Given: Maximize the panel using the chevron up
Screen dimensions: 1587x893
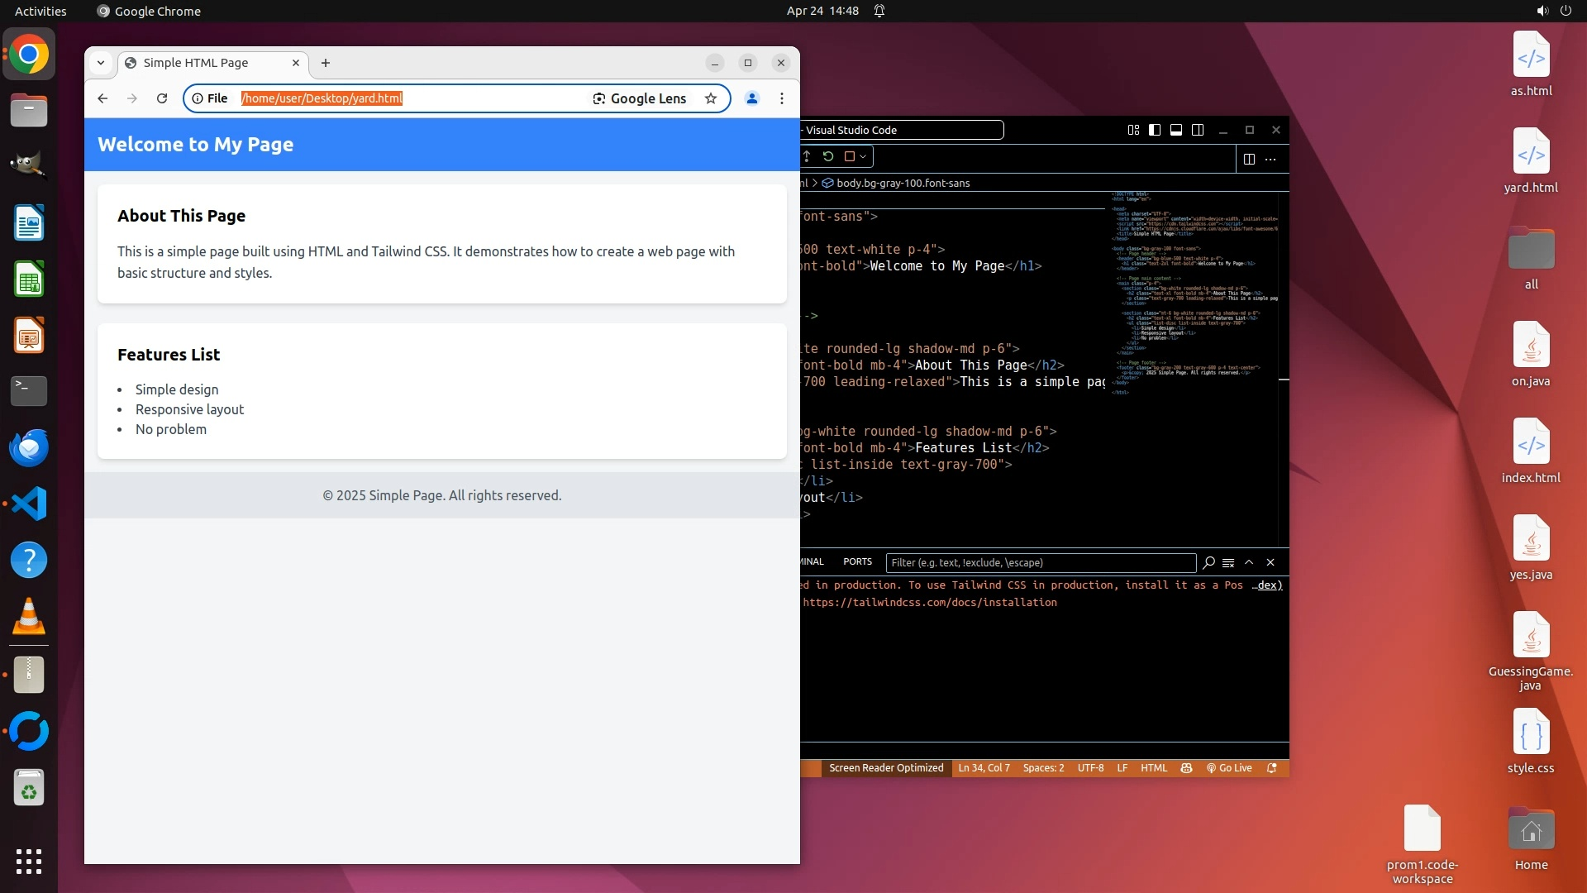Looking at the screenshot, I should (x=1249, y=562).
